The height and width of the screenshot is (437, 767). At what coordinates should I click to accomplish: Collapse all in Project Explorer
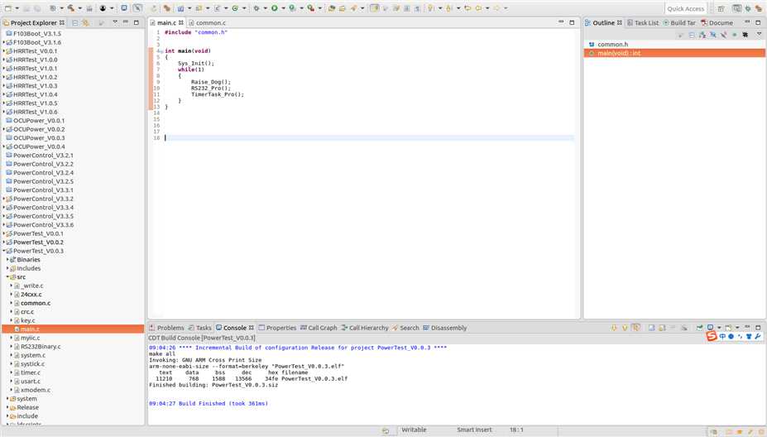point(74,22)
